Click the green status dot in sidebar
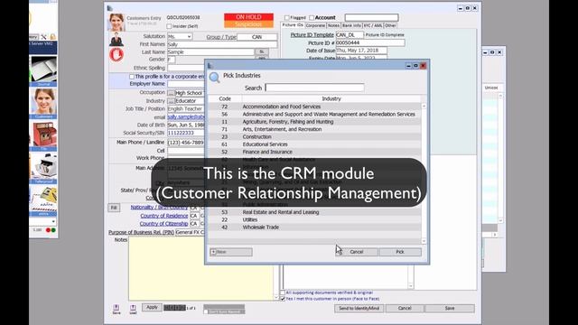Screen dimensions: 578x325 point(53,230)
